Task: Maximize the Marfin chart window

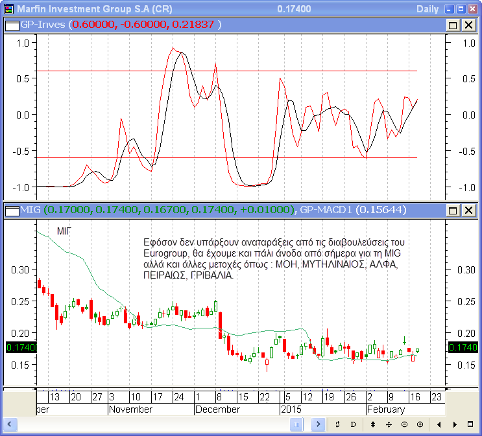Action: (x=461, y=9)
